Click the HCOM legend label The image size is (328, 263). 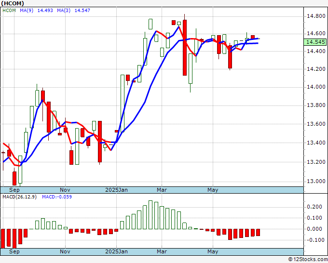pyautogui.click(x=9, y=11)
